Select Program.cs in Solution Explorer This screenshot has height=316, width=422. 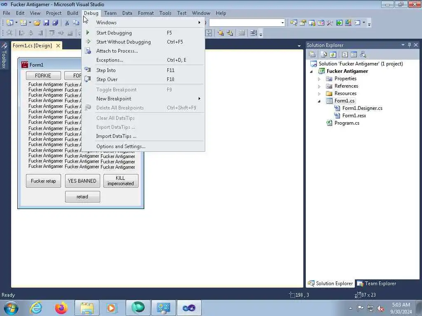click(x=347, y=123)
